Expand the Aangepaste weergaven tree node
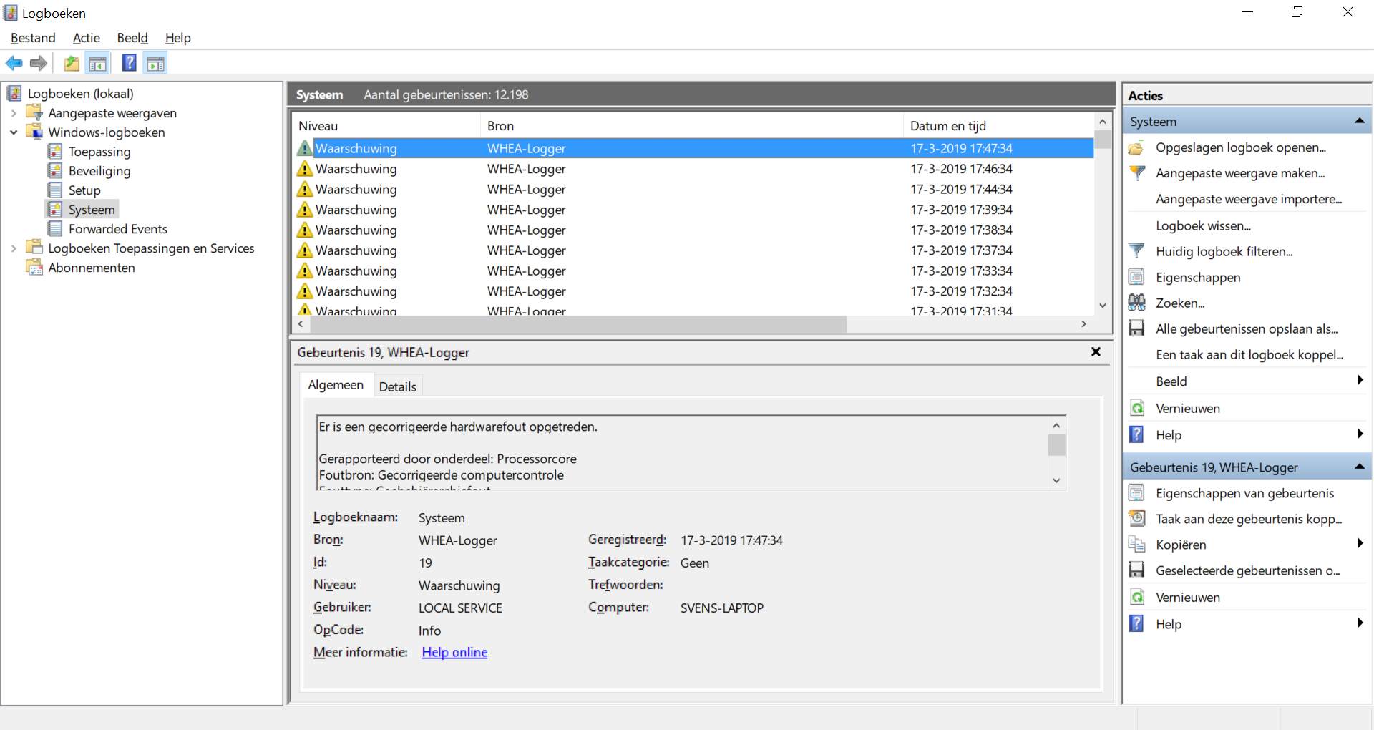The width and height of the screenshot is (1374, 730). point(14,113)
